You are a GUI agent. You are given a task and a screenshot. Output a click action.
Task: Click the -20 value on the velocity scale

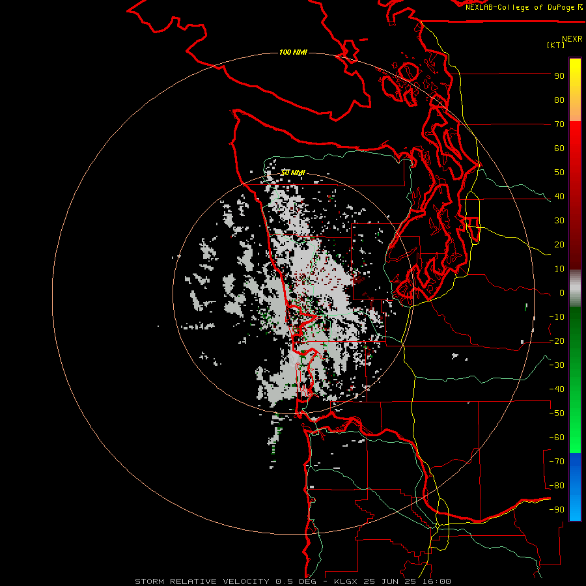coord(557,341)
